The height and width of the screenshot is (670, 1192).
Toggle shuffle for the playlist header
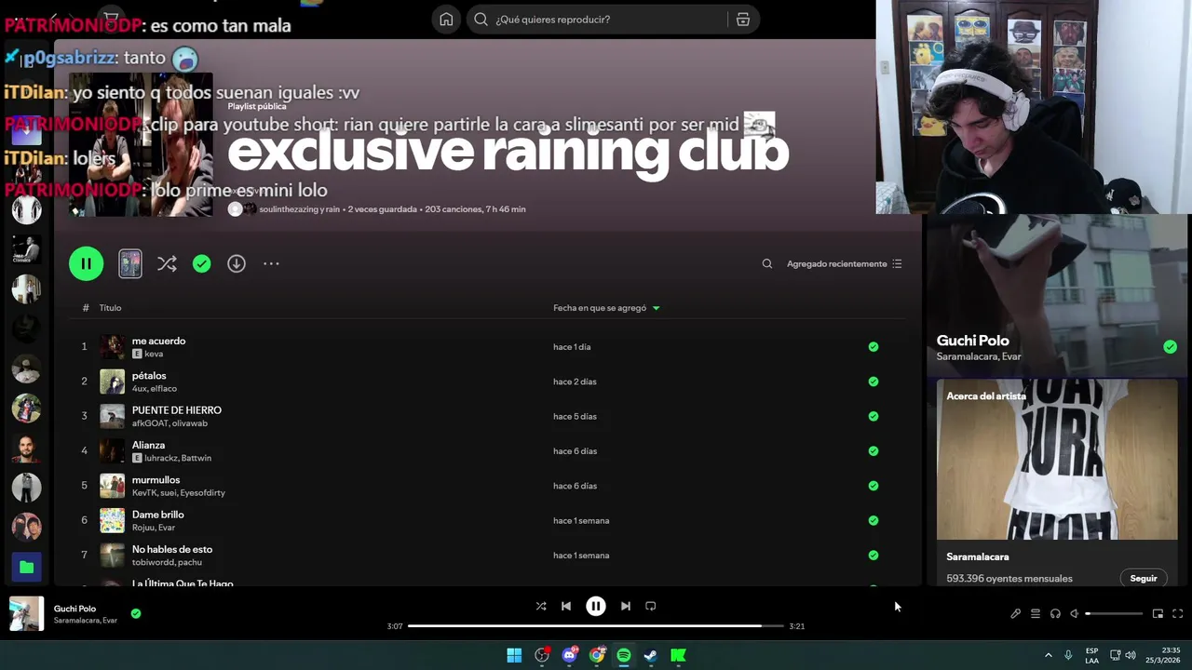[x=167, y=263]
